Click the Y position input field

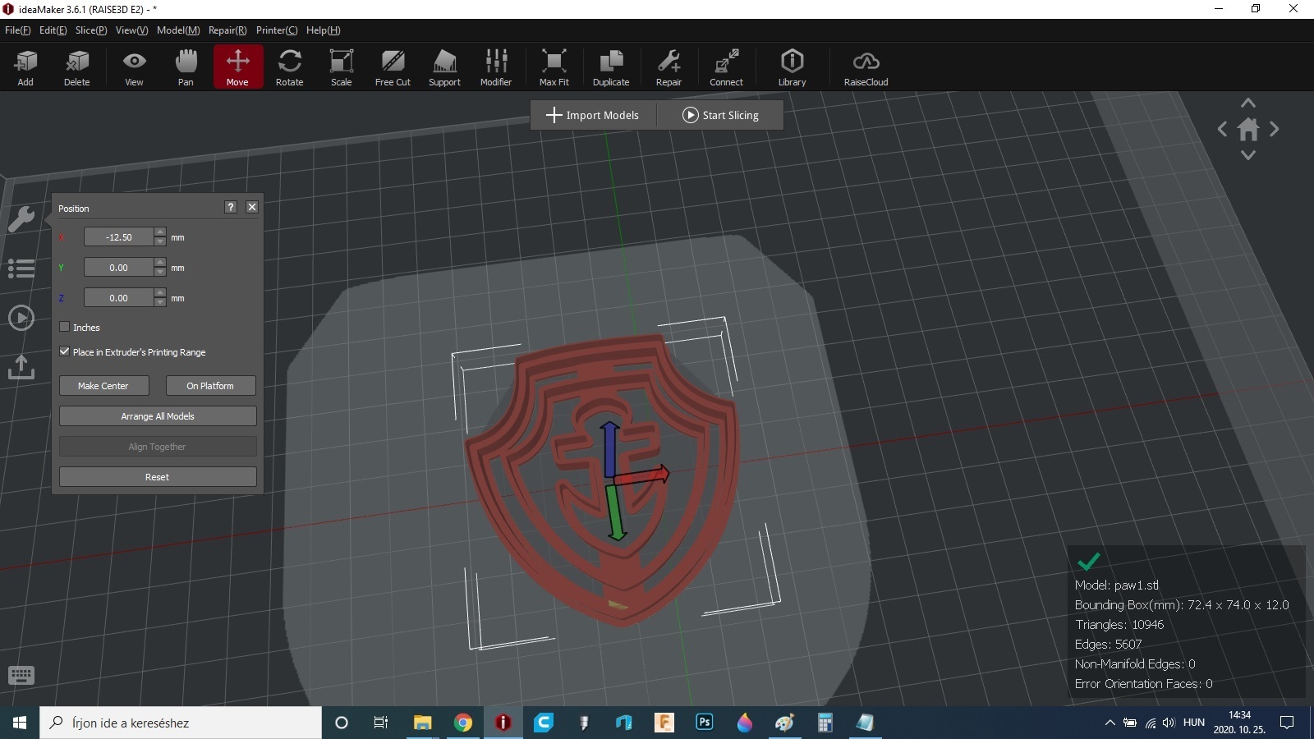[119, 268]
